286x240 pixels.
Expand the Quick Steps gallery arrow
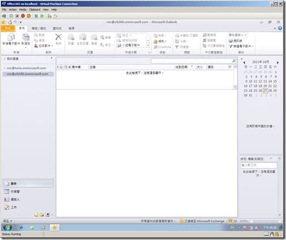[148, 46]
